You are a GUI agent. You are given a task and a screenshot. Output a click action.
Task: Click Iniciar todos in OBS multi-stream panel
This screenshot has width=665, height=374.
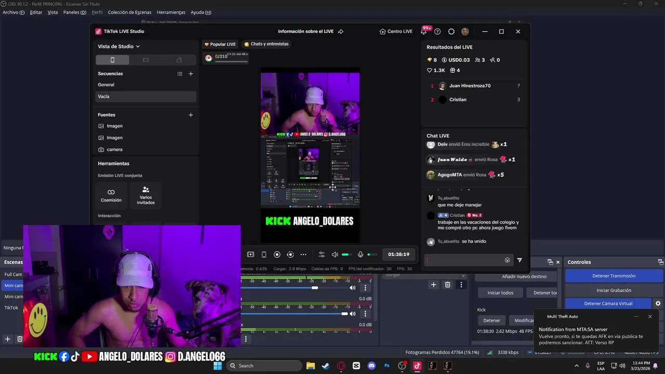point(500,293)
